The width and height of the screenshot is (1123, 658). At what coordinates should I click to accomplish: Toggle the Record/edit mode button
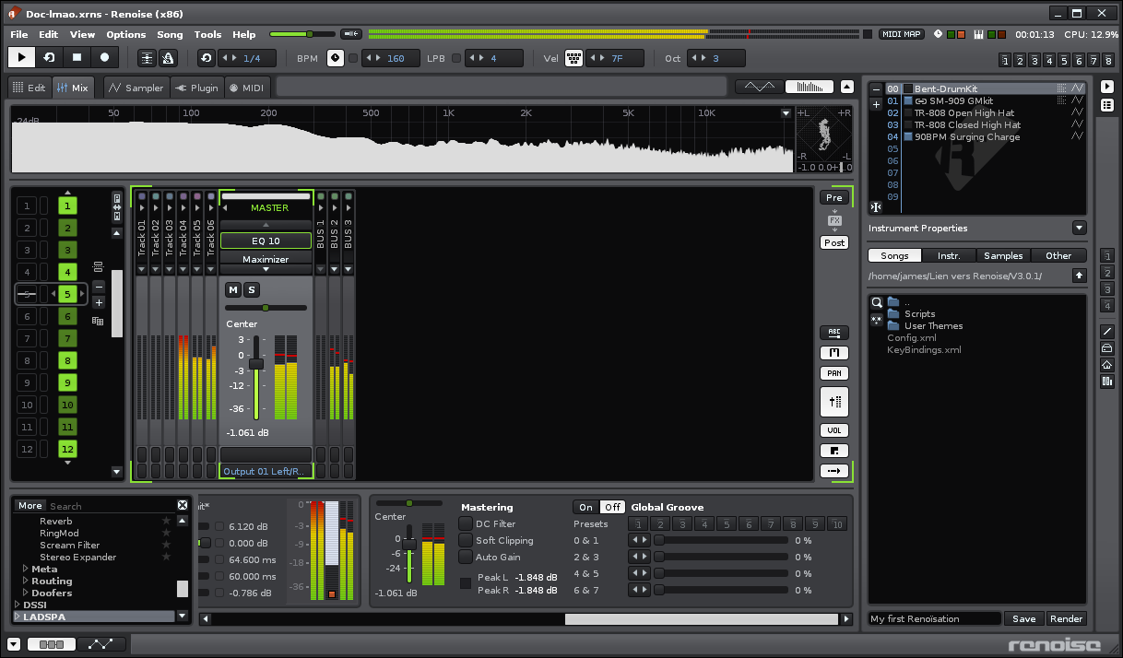click(x=104, y=57)
